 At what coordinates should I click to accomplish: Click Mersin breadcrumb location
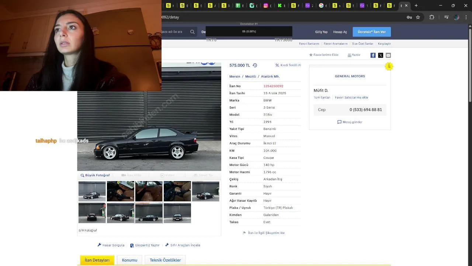pos(235,76)
